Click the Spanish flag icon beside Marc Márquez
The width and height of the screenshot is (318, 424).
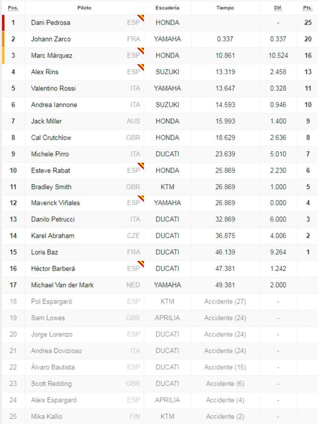click(141, 51)
